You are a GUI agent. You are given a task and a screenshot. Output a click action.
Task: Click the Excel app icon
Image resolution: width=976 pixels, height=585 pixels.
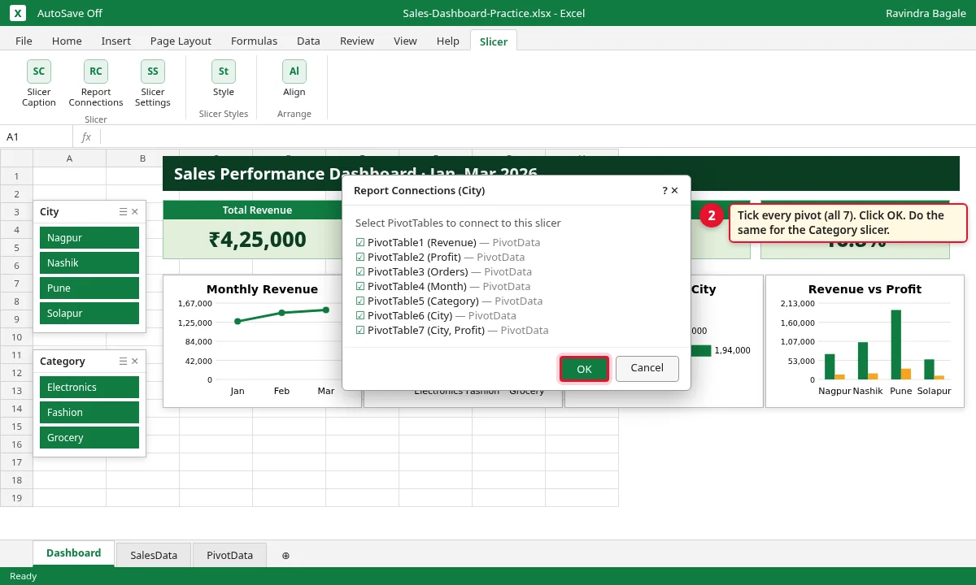pos(18,13)
